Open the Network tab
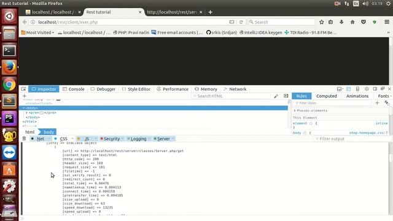This screenshot has height=221, width=393. (235, 89)
